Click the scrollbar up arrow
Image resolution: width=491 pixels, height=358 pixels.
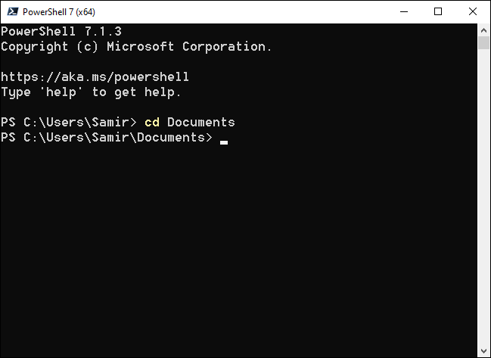(484, 30)
